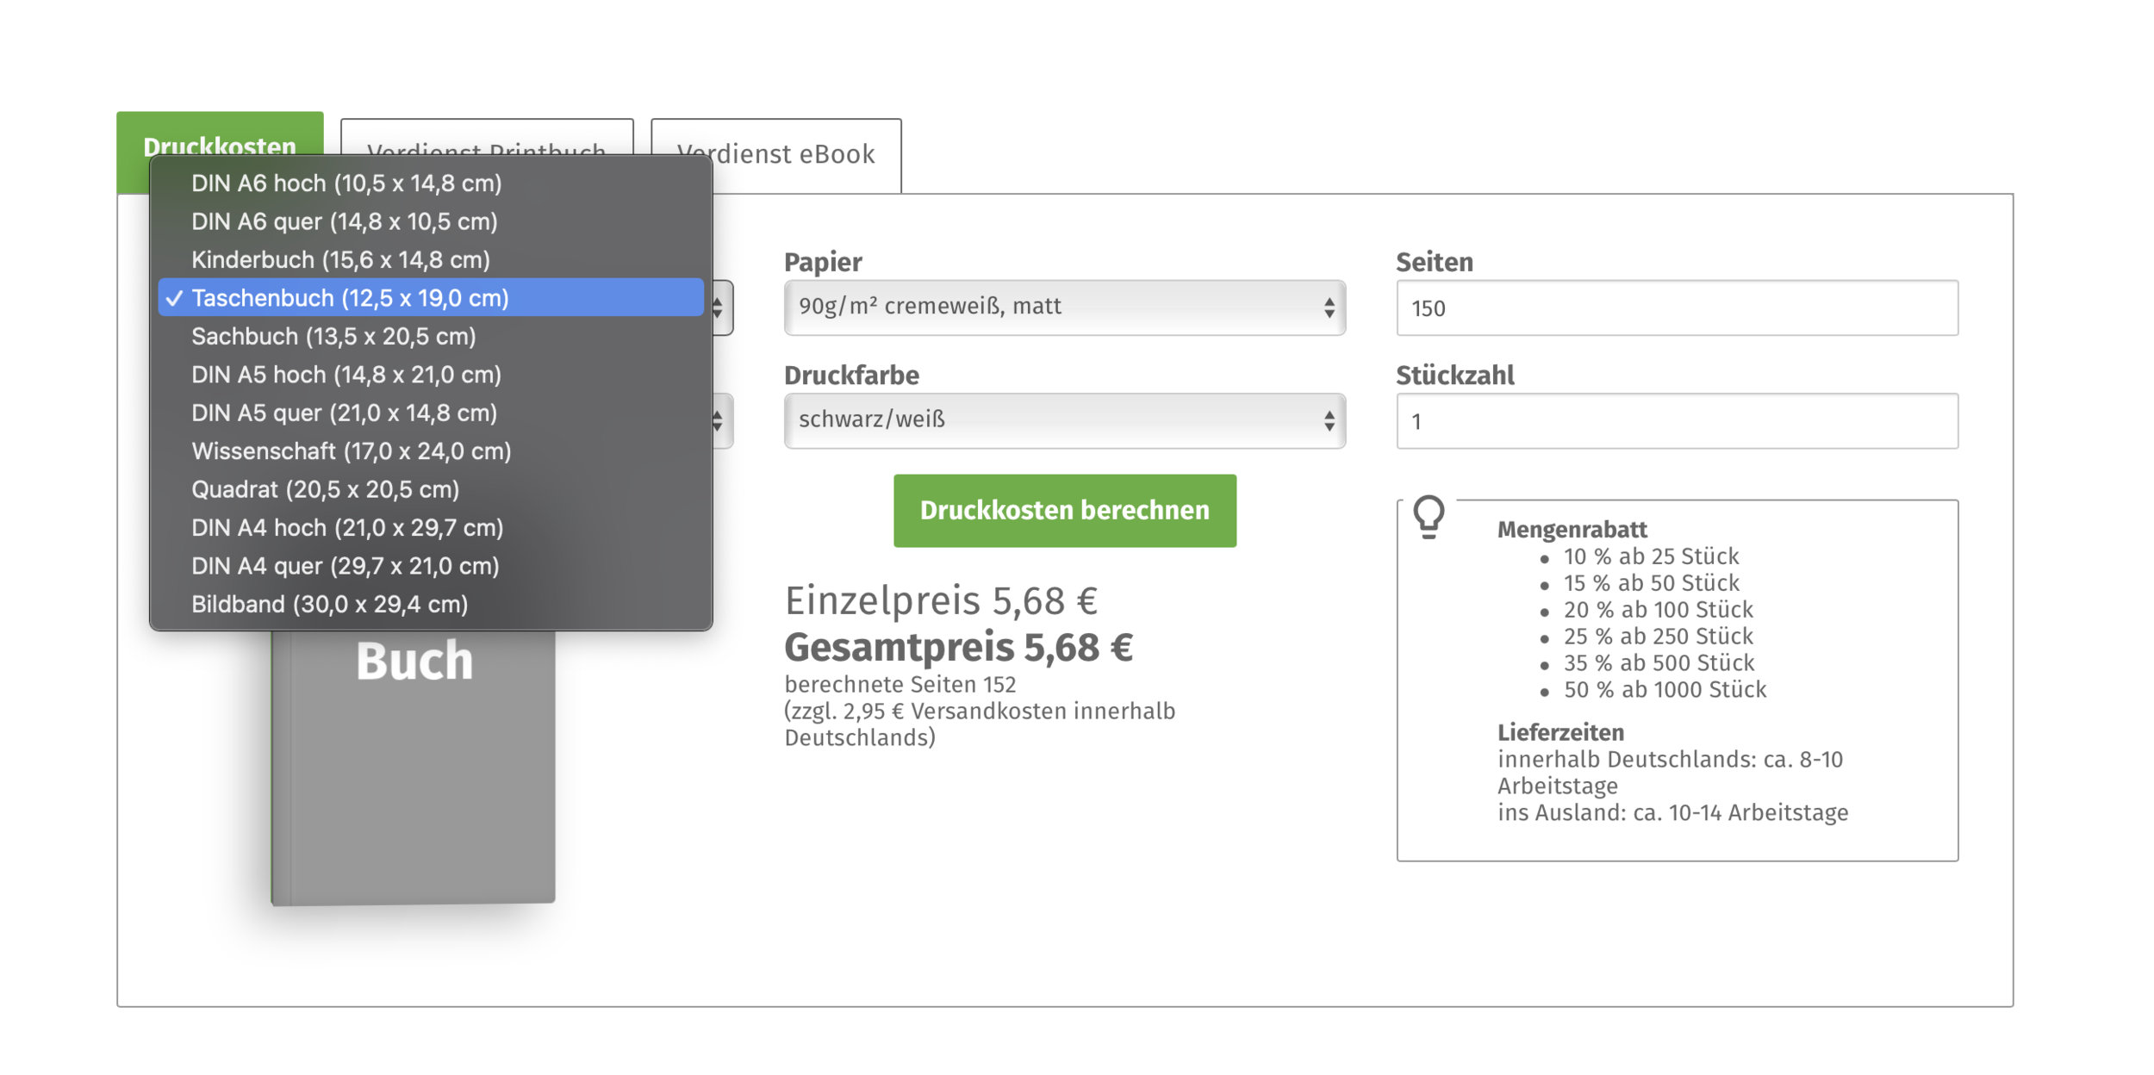Screen dimensions: 2154x1075
Task: Click the Seiten input field
Action: pos(1677,308)
